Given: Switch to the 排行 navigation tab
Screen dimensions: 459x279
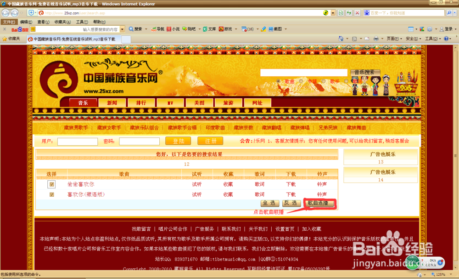Looking at the screenshot, I should [141, 102].
